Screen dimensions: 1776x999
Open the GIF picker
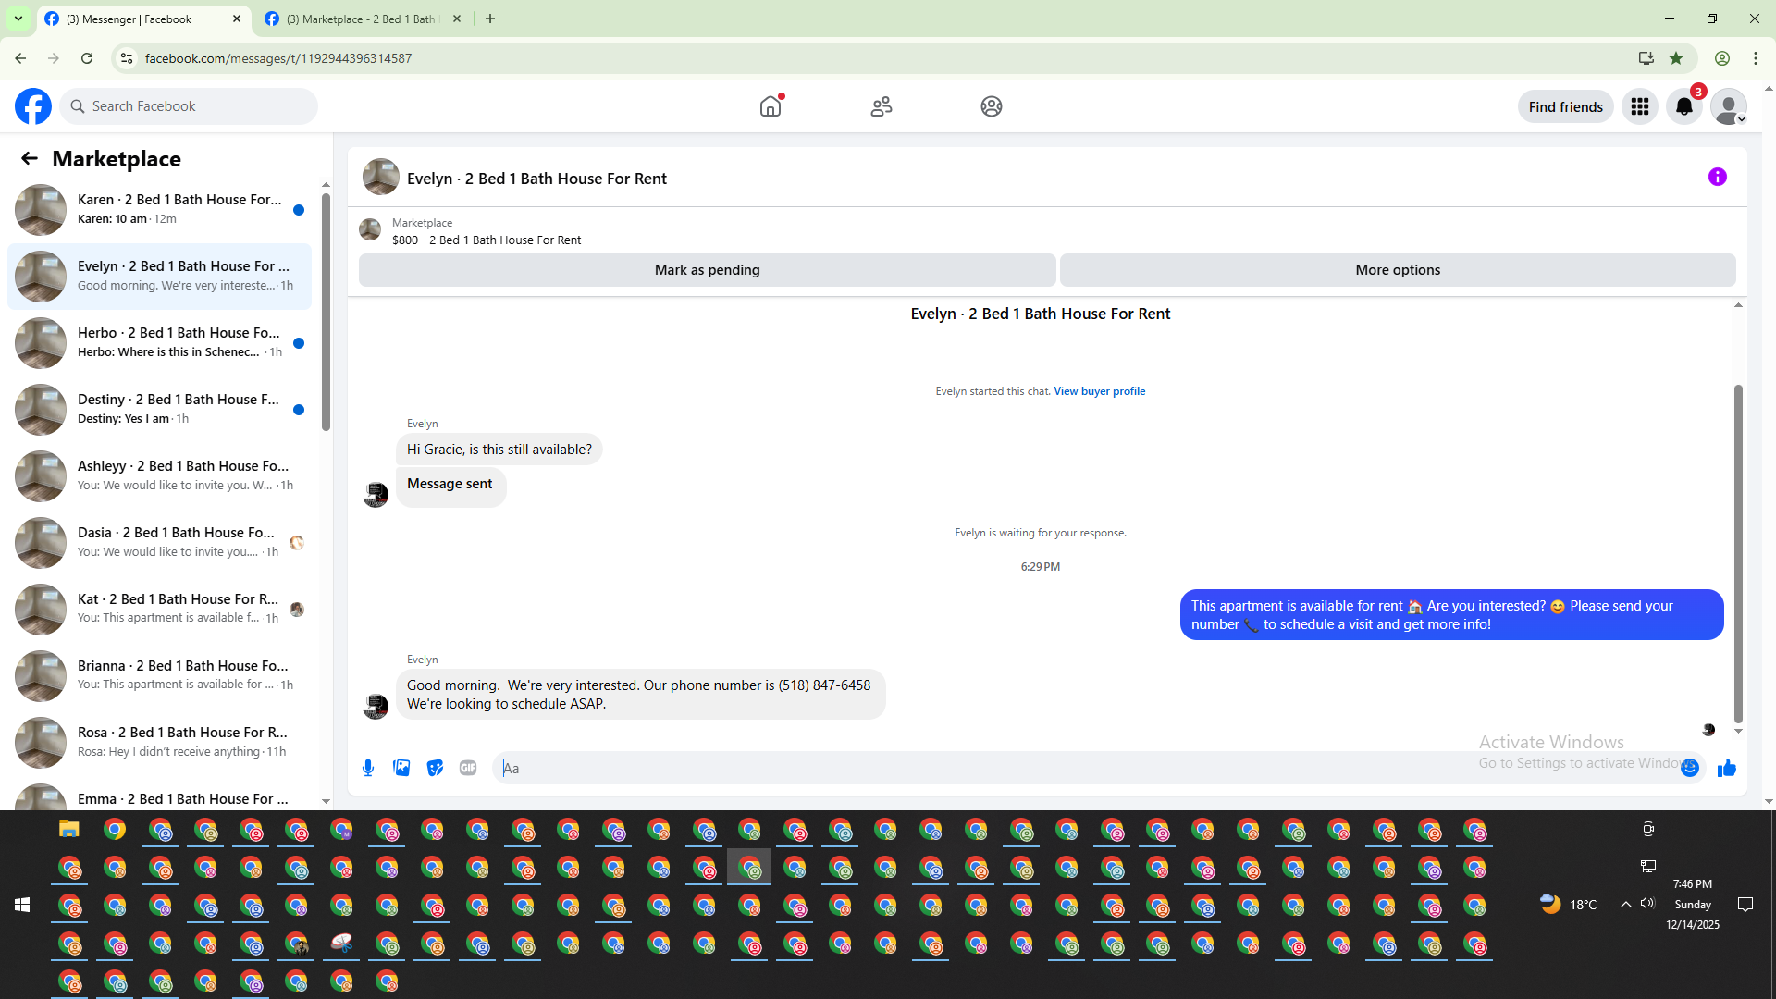point(468,768)
